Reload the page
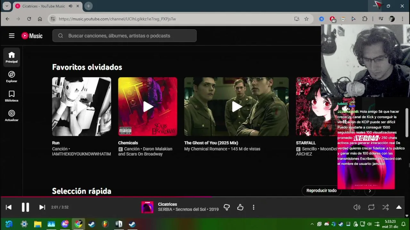410x230 pixels. [29, 19]
